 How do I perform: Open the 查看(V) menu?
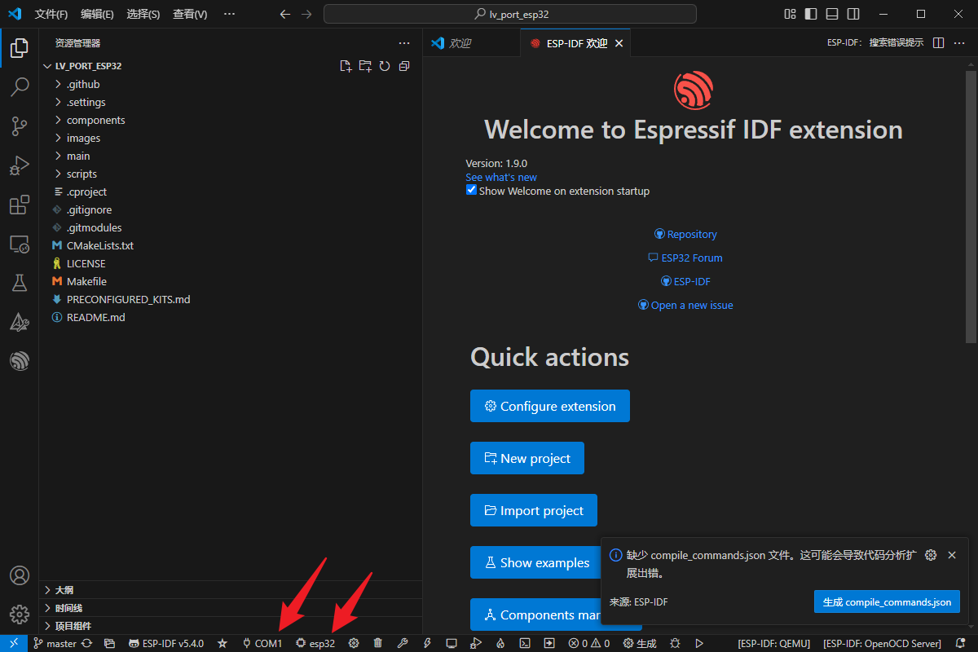[x=190, y=14]
